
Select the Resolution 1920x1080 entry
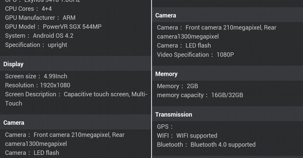coord(38,85)
